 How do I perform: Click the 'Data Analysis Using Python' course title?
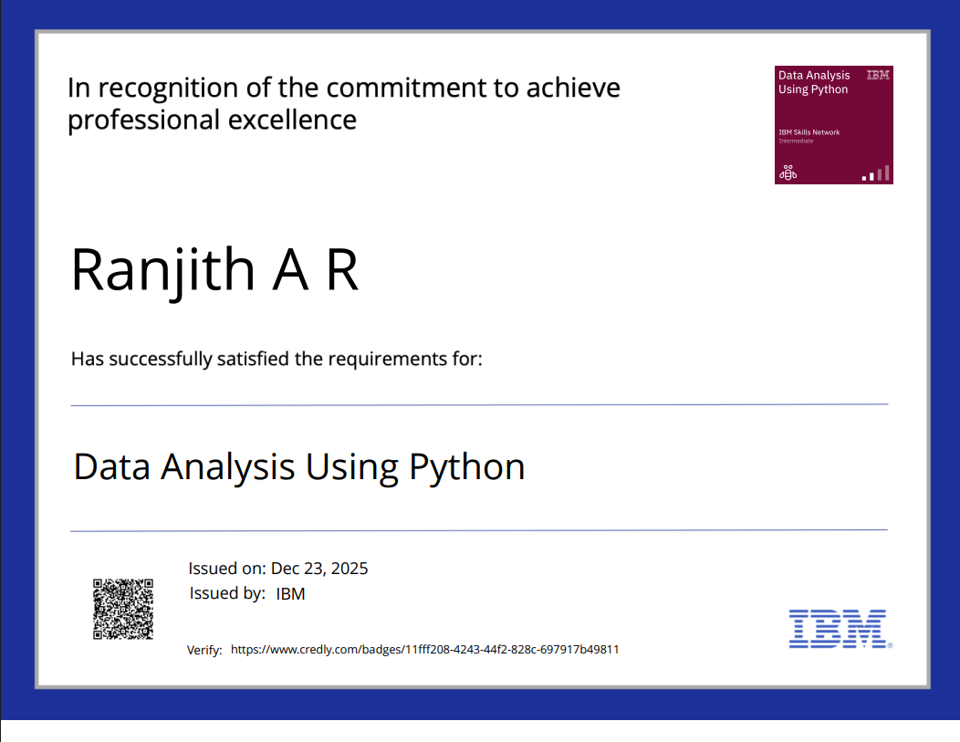299,466
